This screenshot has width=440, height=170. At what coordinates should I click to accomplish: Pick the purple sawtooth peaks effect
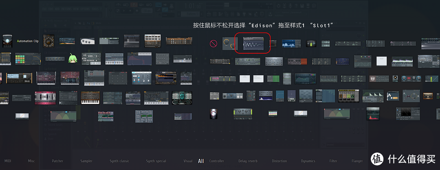click(402, 61)
